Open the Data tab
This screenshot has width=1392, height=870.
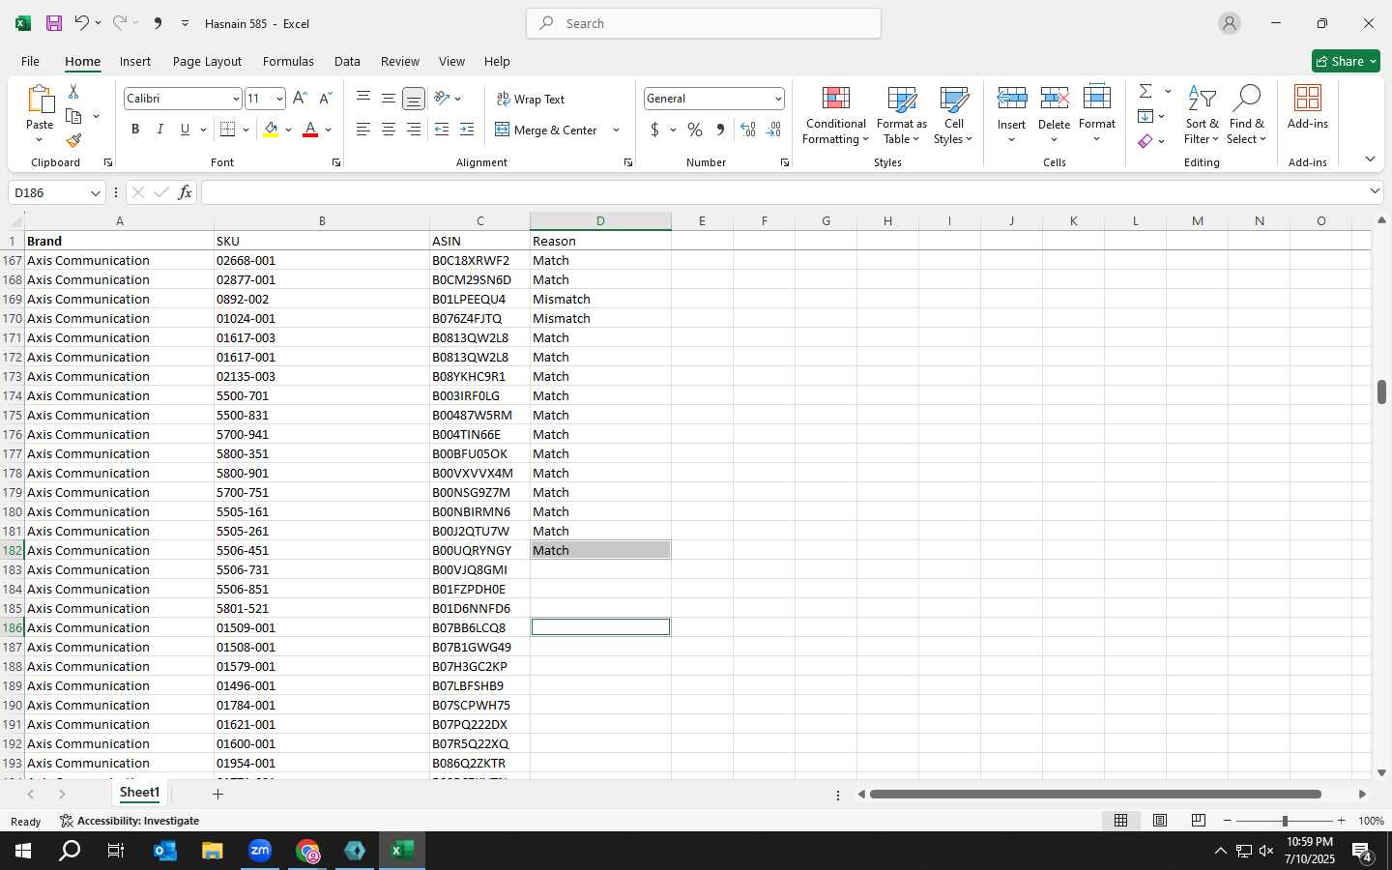[347, 61]
